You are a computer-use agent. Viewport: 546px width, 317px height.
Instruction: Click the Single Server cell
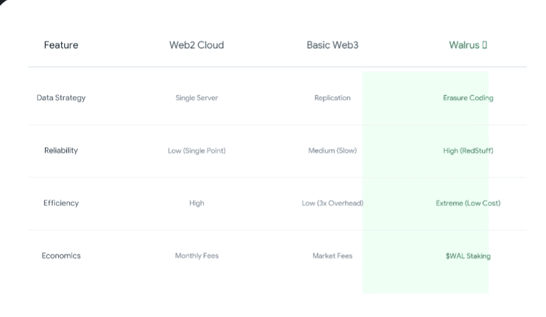pyautogui.click(x=196, y=98)
